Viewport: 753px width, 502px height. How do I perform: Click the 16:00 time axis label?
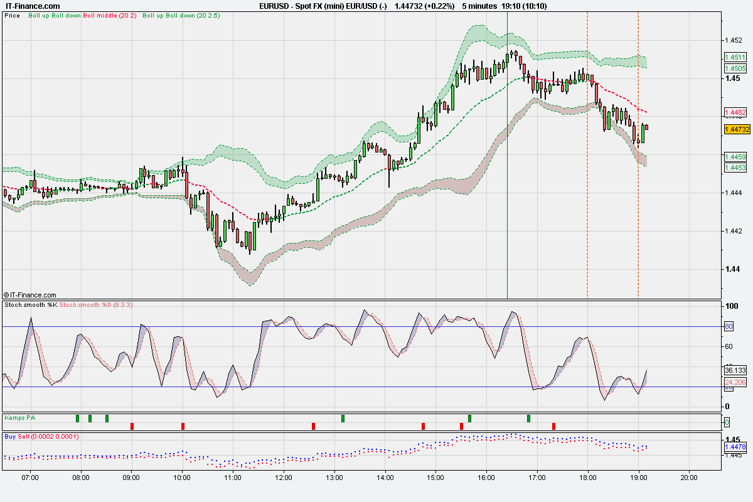click(487, 478)
